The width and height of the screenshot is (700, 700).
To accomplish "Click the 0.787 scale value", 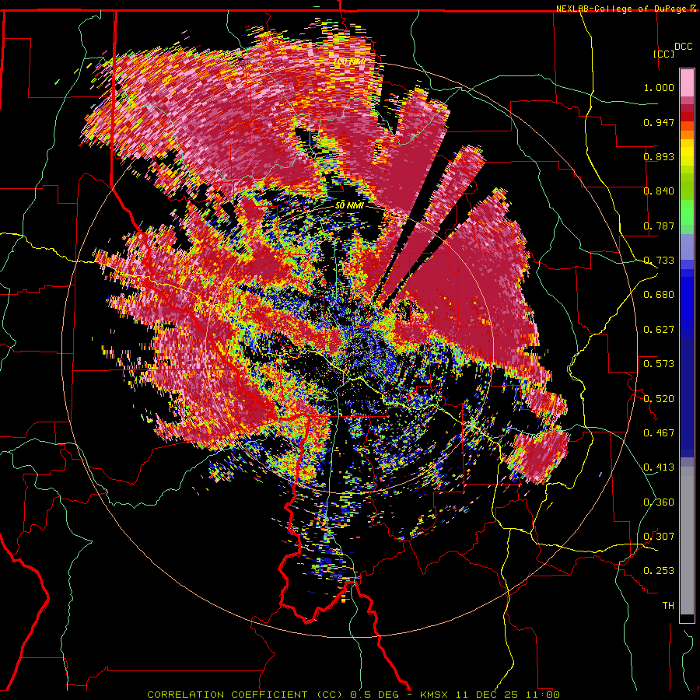I will pos(659,226).
